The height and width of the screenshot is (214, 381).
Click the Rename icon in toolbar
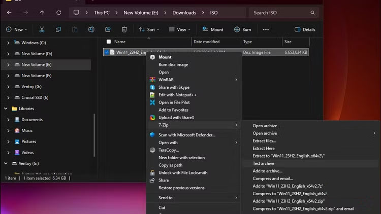pyautogui.click(x=91, y=29)
